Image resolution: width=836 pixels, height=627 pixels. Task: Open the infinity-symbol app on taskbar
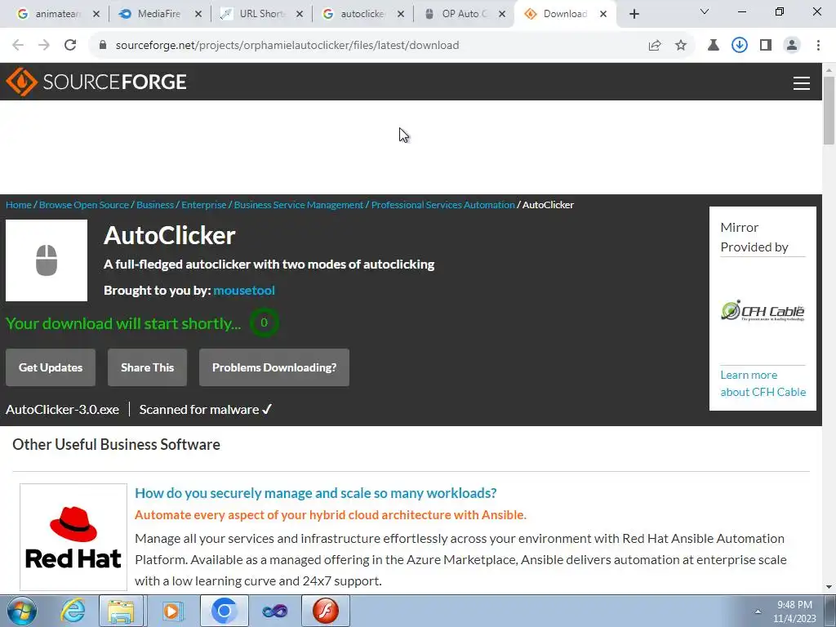pyautogui.click(x=275, y=611)
